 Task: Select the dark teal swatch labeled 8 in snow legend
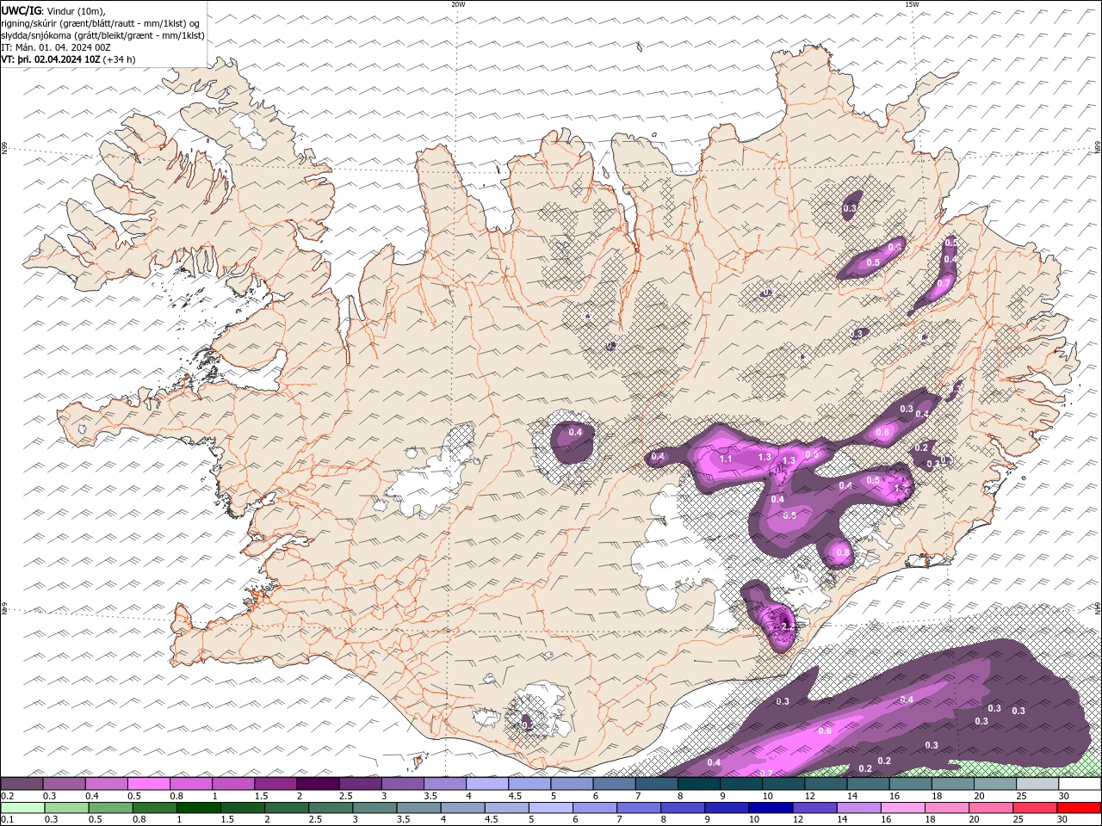(x=699, y=783)
